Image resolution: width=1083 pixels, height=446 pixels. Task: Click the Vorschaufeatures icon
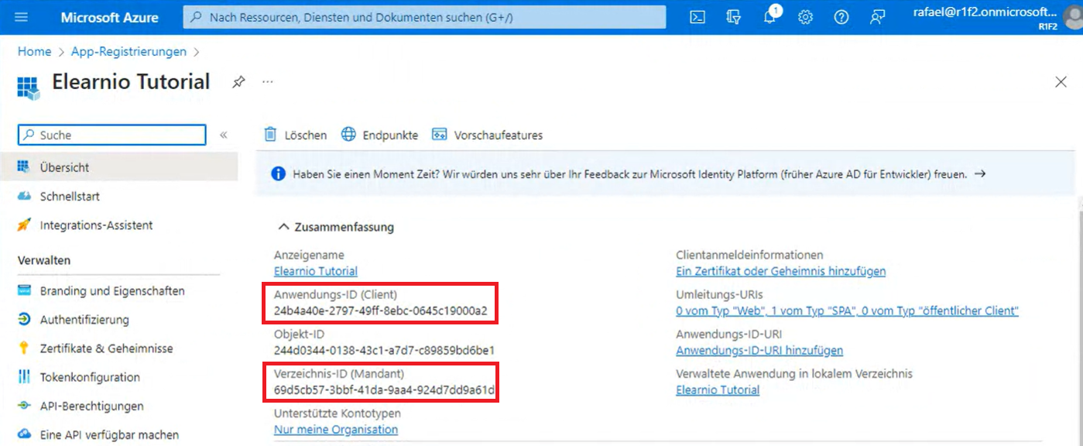tap(440, 135)
